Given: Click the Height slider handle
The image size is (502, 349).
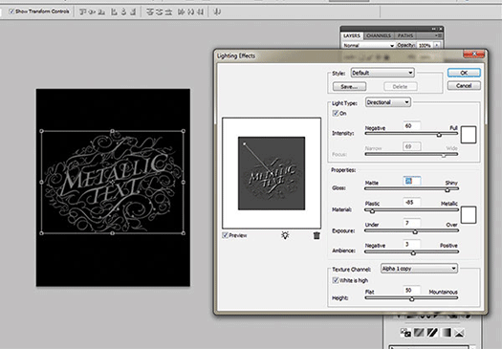Looking at the screenshot, I should point(412,299).
